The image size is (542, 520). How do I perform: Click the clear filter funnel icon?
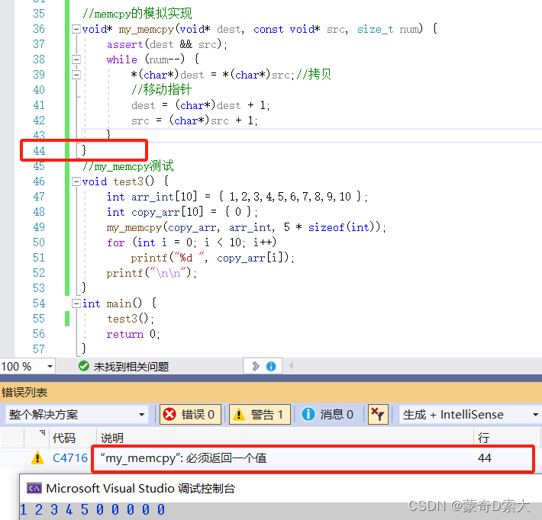click(377, 414)
